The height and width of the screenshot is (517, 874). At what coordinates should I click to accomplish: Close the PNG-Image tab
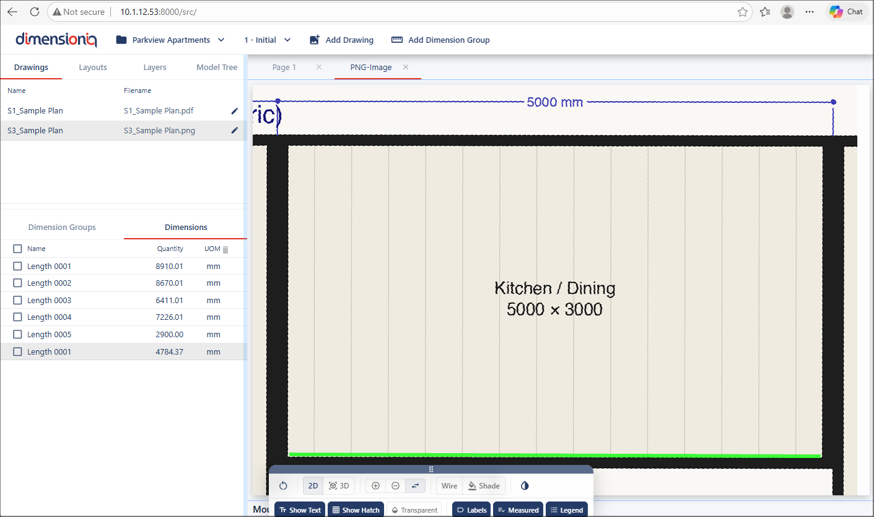click(406, 68)
